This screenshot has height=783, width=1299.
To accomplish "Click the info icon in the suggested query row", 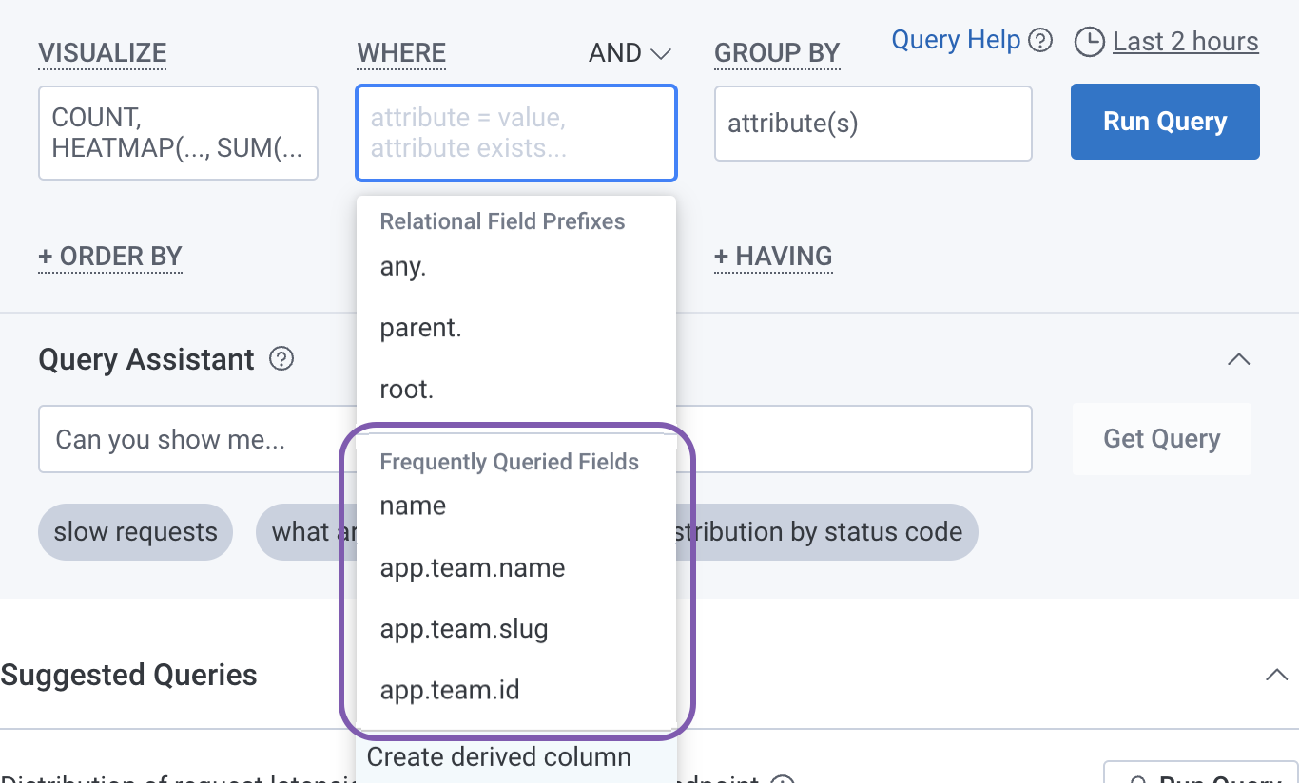I will tap(783, 778).
